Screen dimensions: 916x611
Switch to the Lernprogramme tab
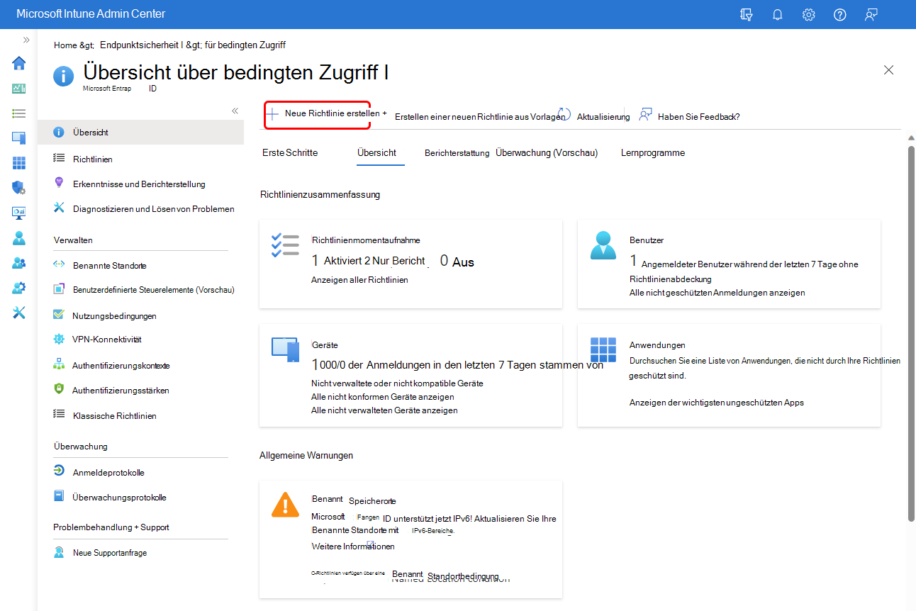tap(653, 152)
